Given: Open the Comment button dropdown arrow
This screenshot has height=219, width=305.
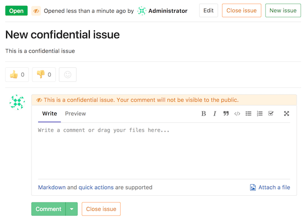Looking at the screenshot, I should (72, 209).
